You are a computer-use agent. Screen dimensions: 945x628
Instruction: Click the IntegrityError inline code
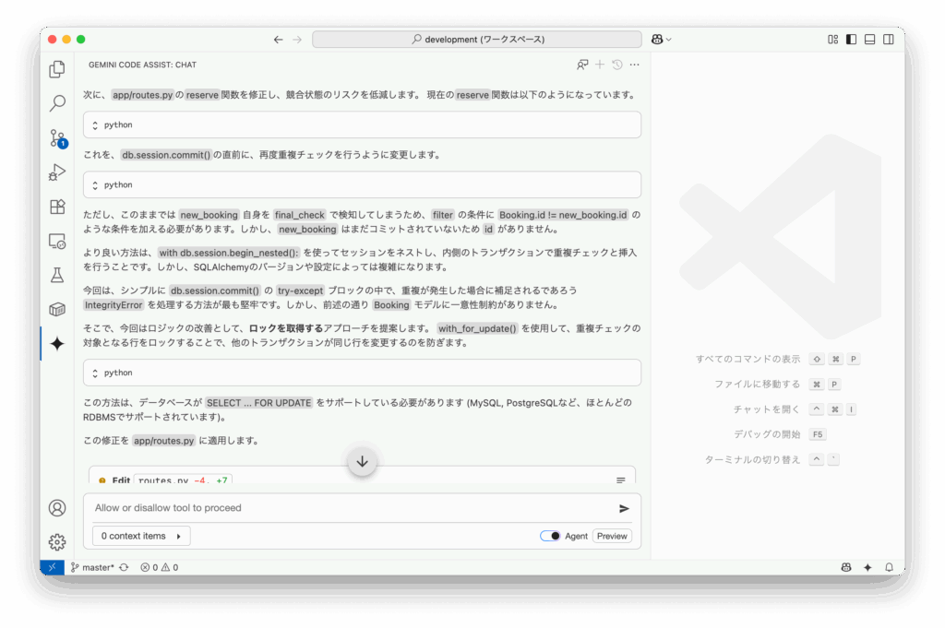[114, 304]
